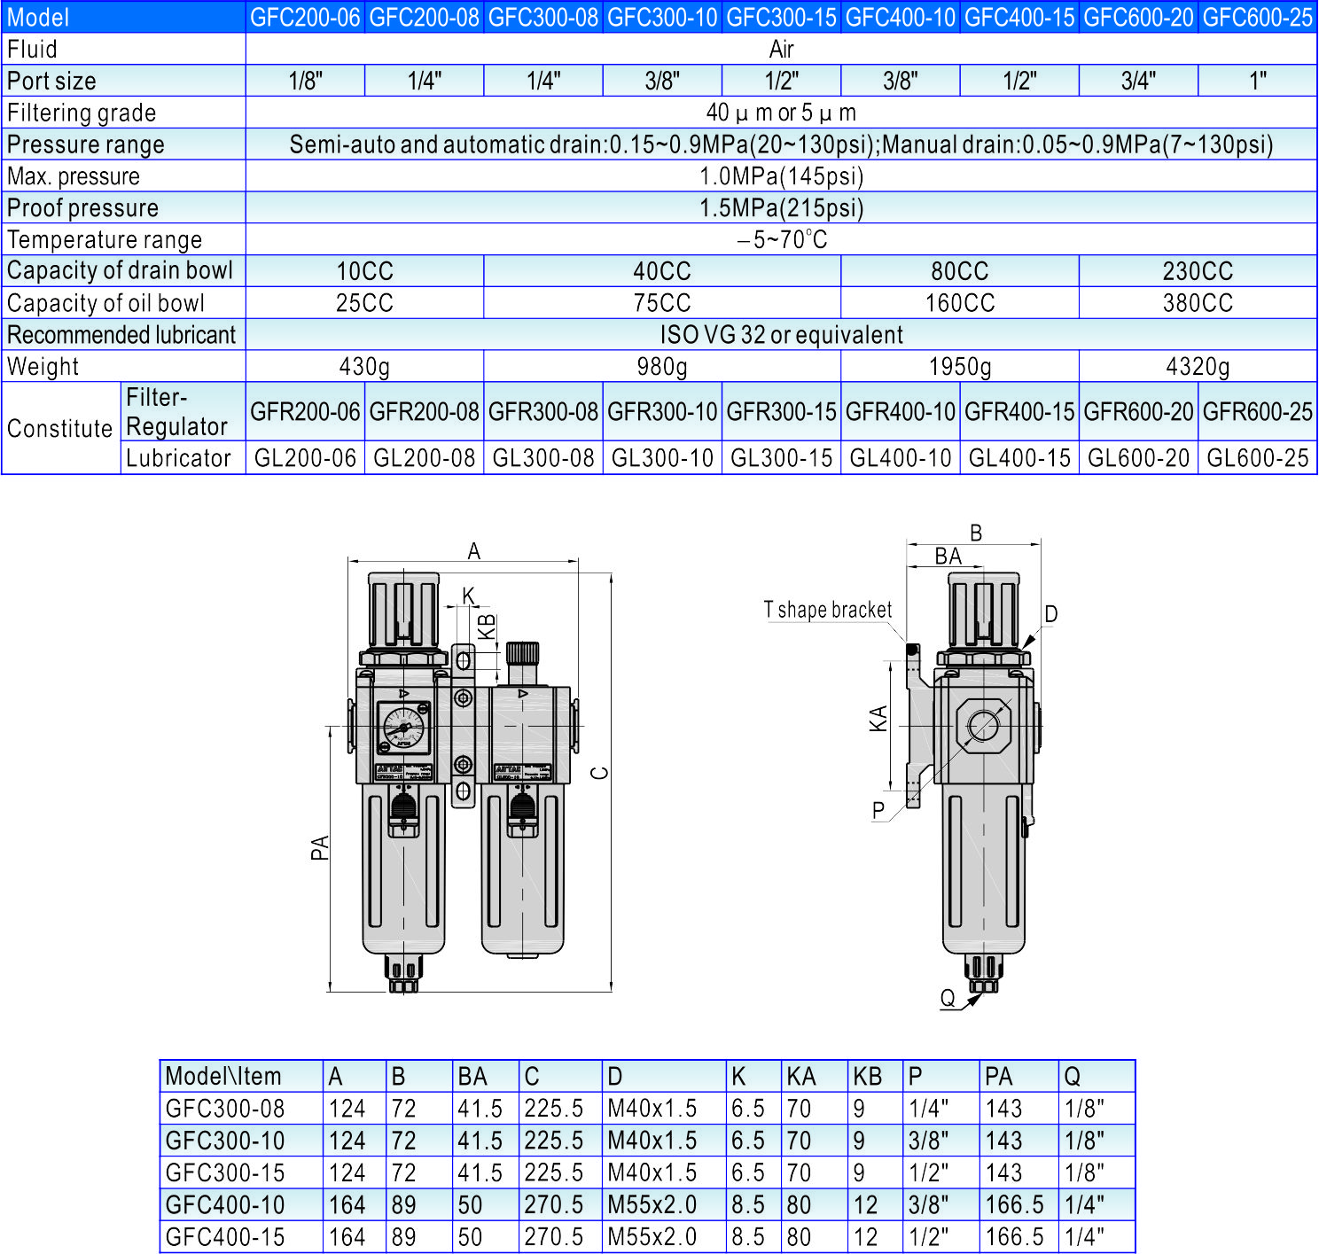
Task: Click the GFC300-08 row label in dimensions table
Action: tap(225, 1109)
